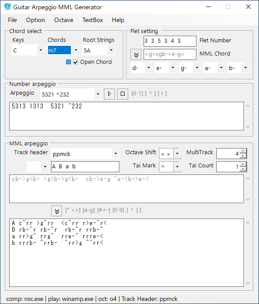Open the Option menu
Viewport: 259px width, 304px height.
pyautogui.click(x=35, y=20)
